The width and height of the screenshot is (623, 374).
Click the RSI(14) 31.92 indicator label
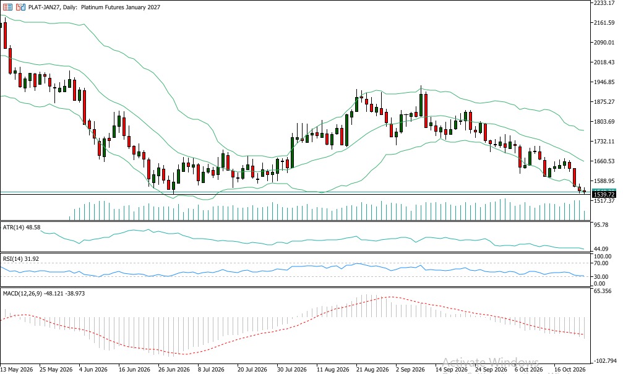pyautogui.click(x=20, y=258)
